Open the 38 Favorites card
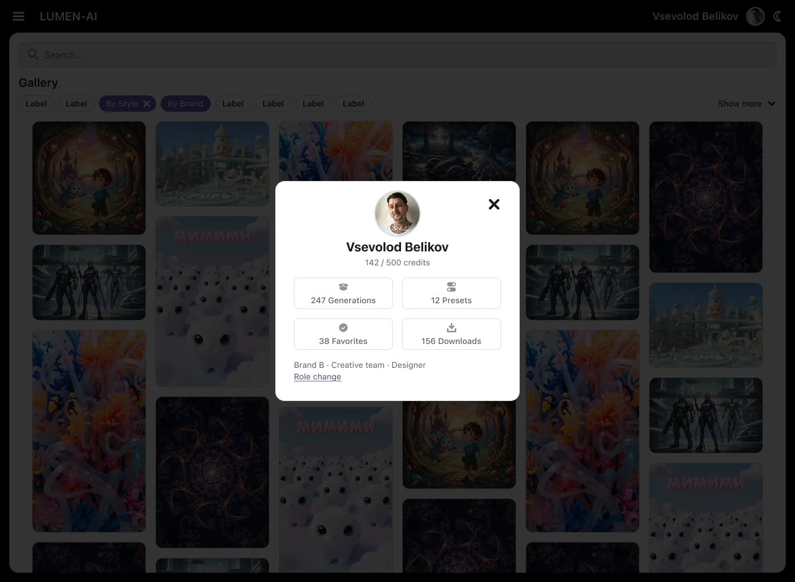795x582 pixels. (x=343, y=334)
